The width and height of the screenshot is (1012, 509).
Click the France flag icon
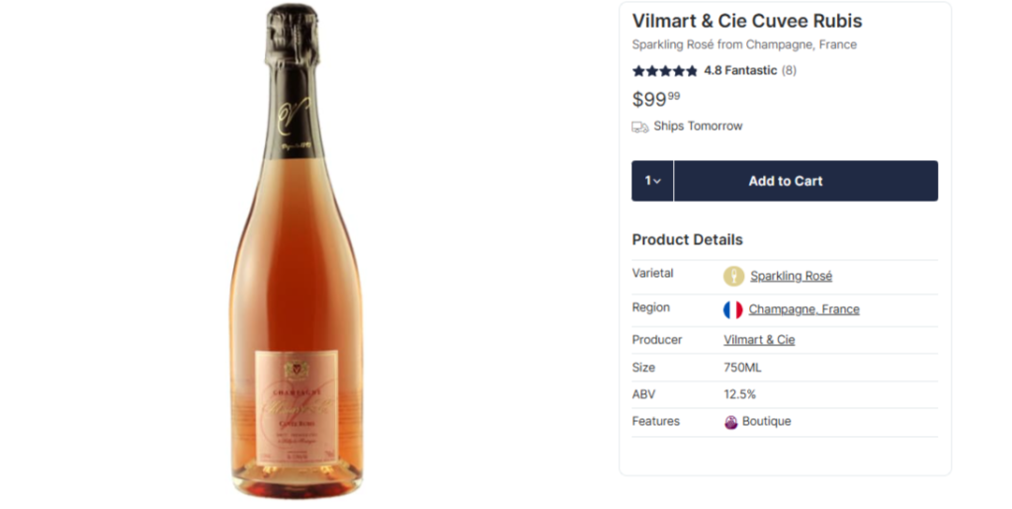tap(732, 309)
